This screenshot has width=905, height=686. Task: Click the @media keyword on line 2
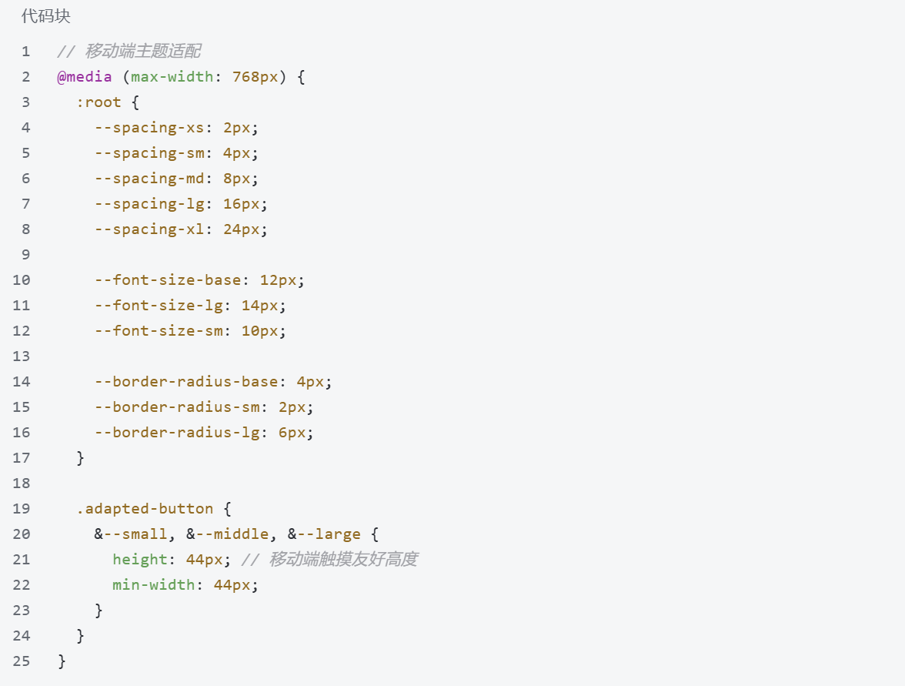click(x=85, y=77)
